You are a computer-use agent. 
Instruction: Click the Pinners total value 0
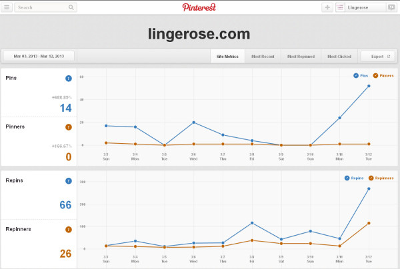pos(69,156)
